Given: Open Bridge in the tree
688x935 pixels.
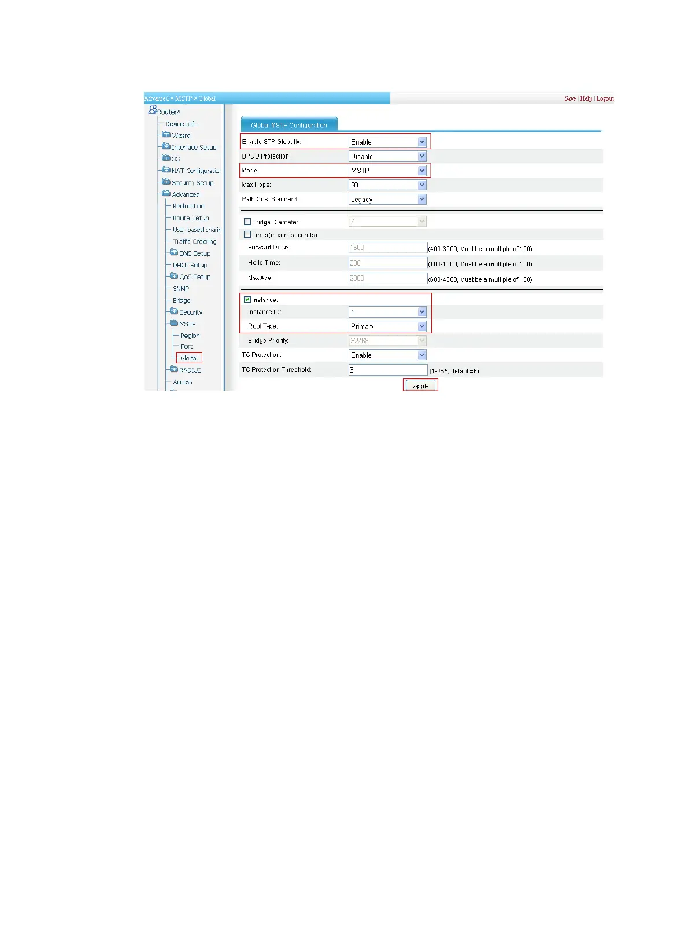Looking at the screenshot, I should (182, 300).
